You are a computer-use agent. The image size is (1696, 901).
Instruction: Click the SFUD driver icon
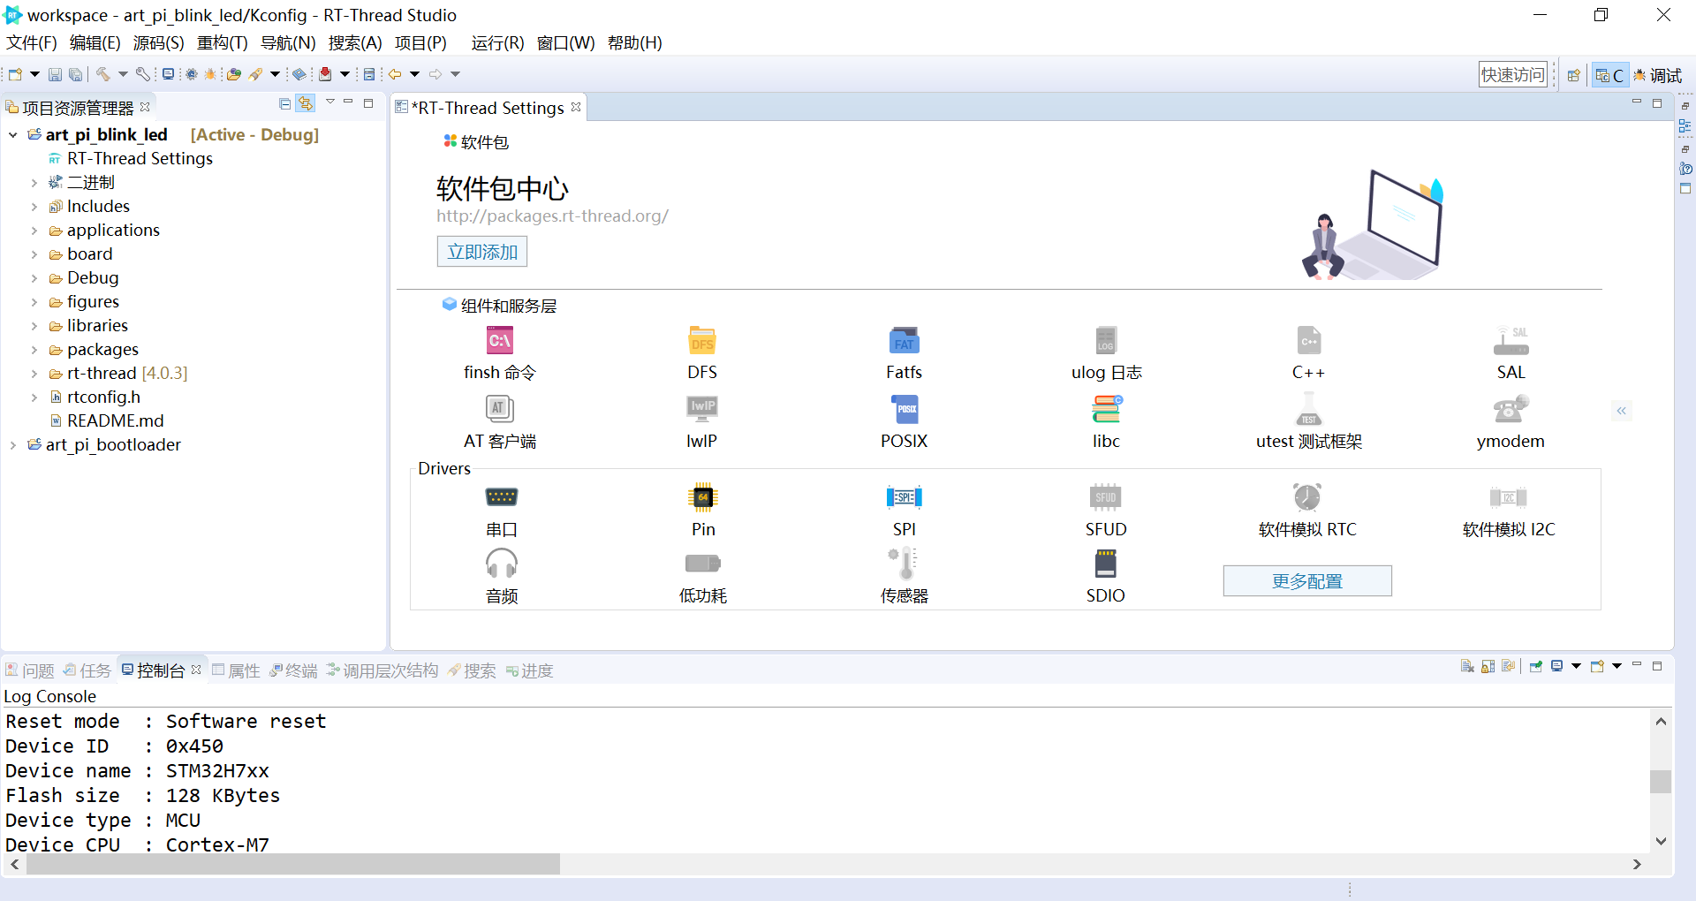coord(1106,497)
